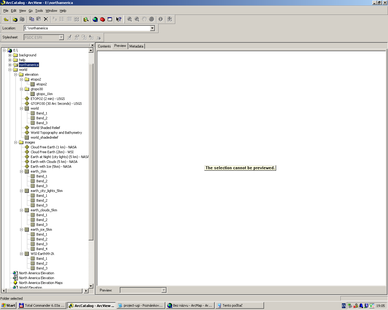The height and width of the screenshot is (310, 388).
Task: Switch to Thumbnails view icon
Action: (77, 19)
